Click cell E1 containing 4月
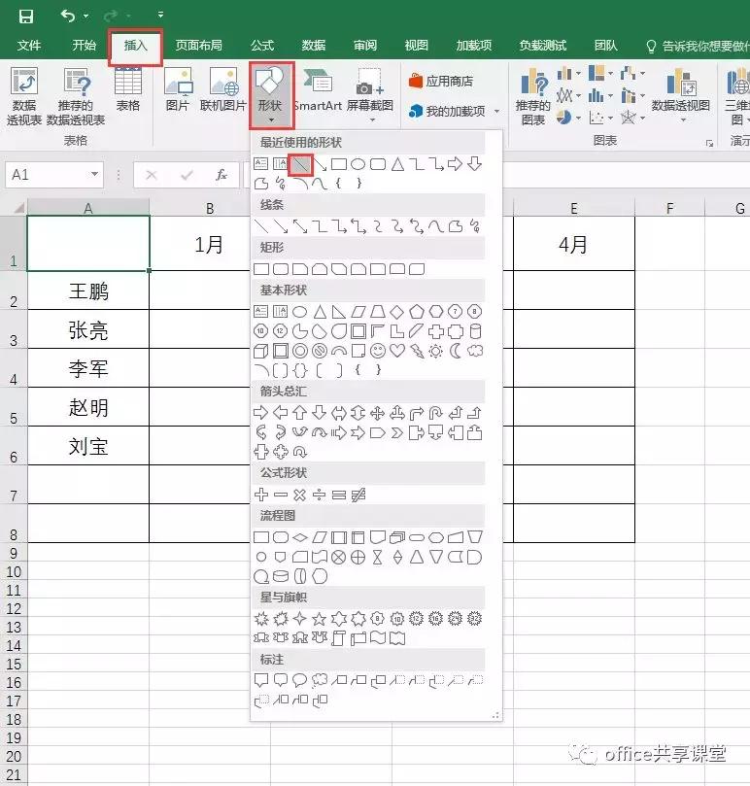Viewport: 750px width, 786px height. (x=574, y=244)
